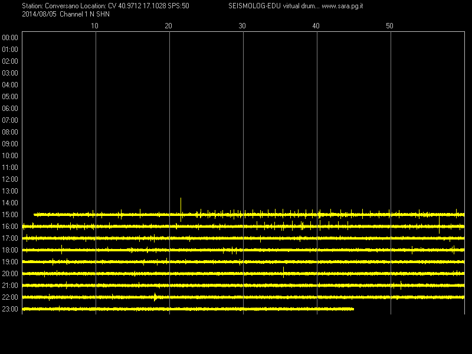Click the 23:00 hour label
Screen dimensions: 472x354
(10, 309)
